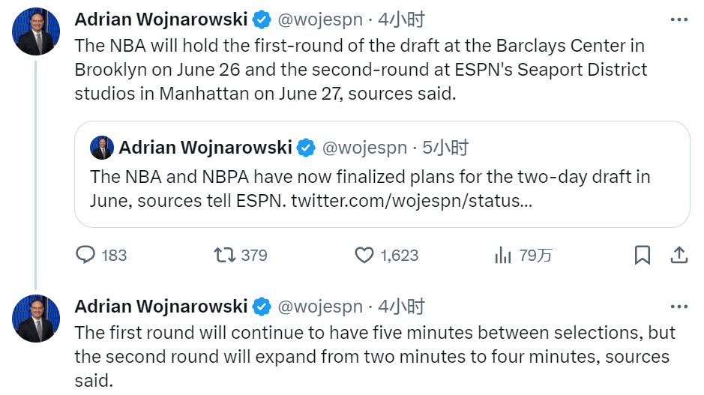Image resolution: width=704 pixels, height=395 pixels.
Task: Click small avatar inside the quoted tweet
Action: (102, 148)
